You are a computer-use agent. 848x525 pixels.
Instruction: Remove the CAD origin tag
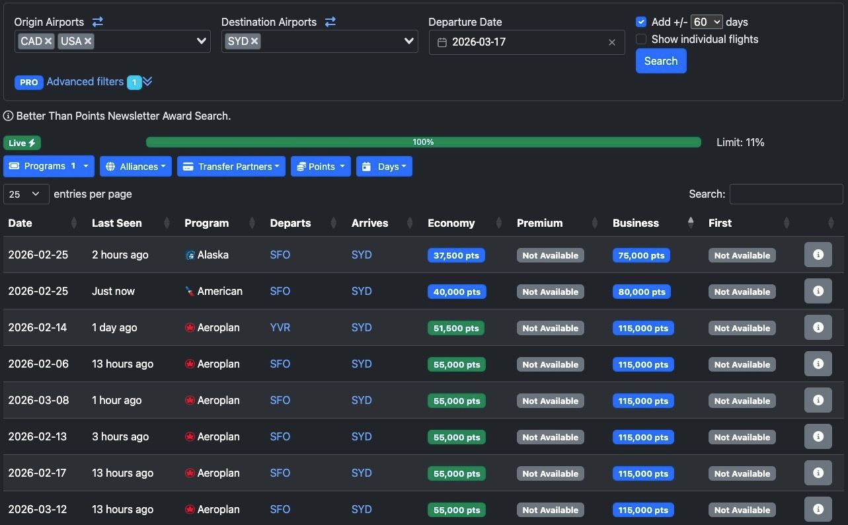coord(48,41)
